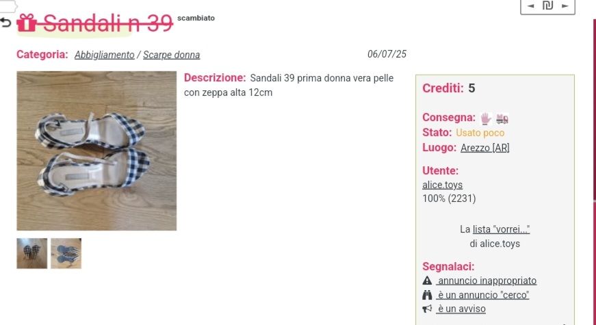Go to previous listing with left arrow

coord(531,5)
